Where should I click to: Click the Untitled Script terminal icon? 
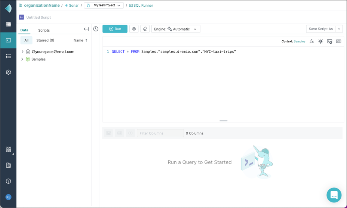pos(21,17)
